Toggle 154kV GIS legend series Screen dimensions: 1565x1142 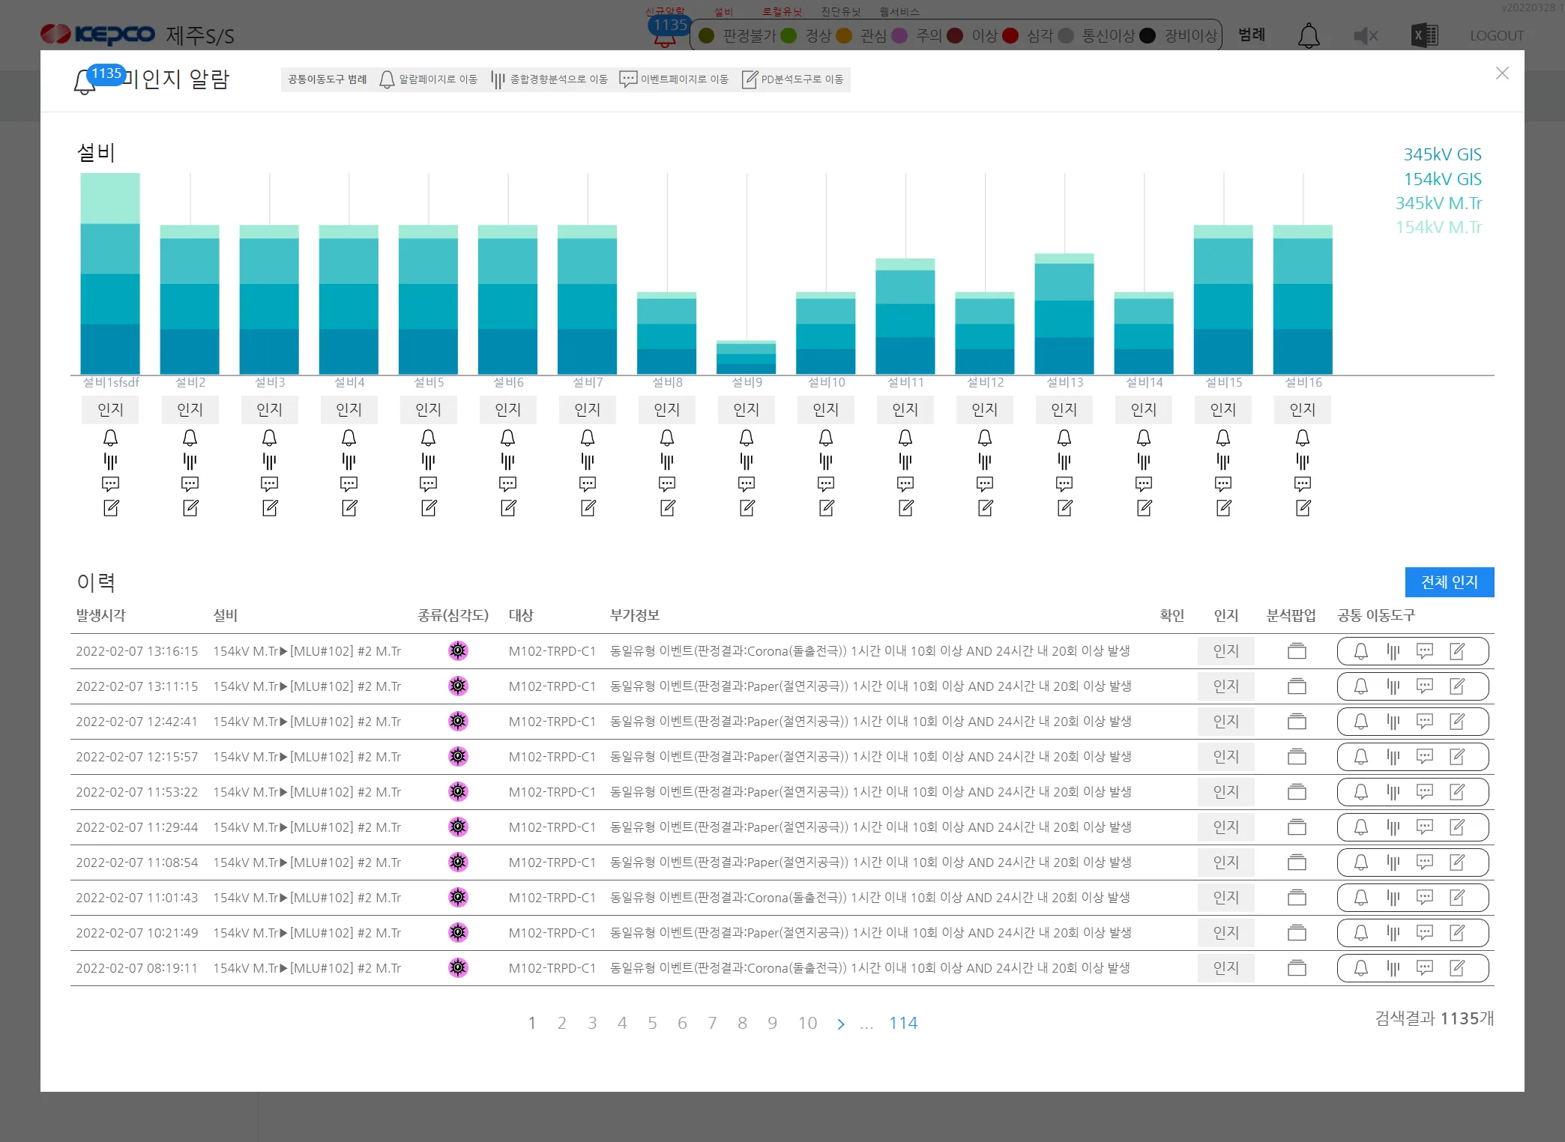1442,179
